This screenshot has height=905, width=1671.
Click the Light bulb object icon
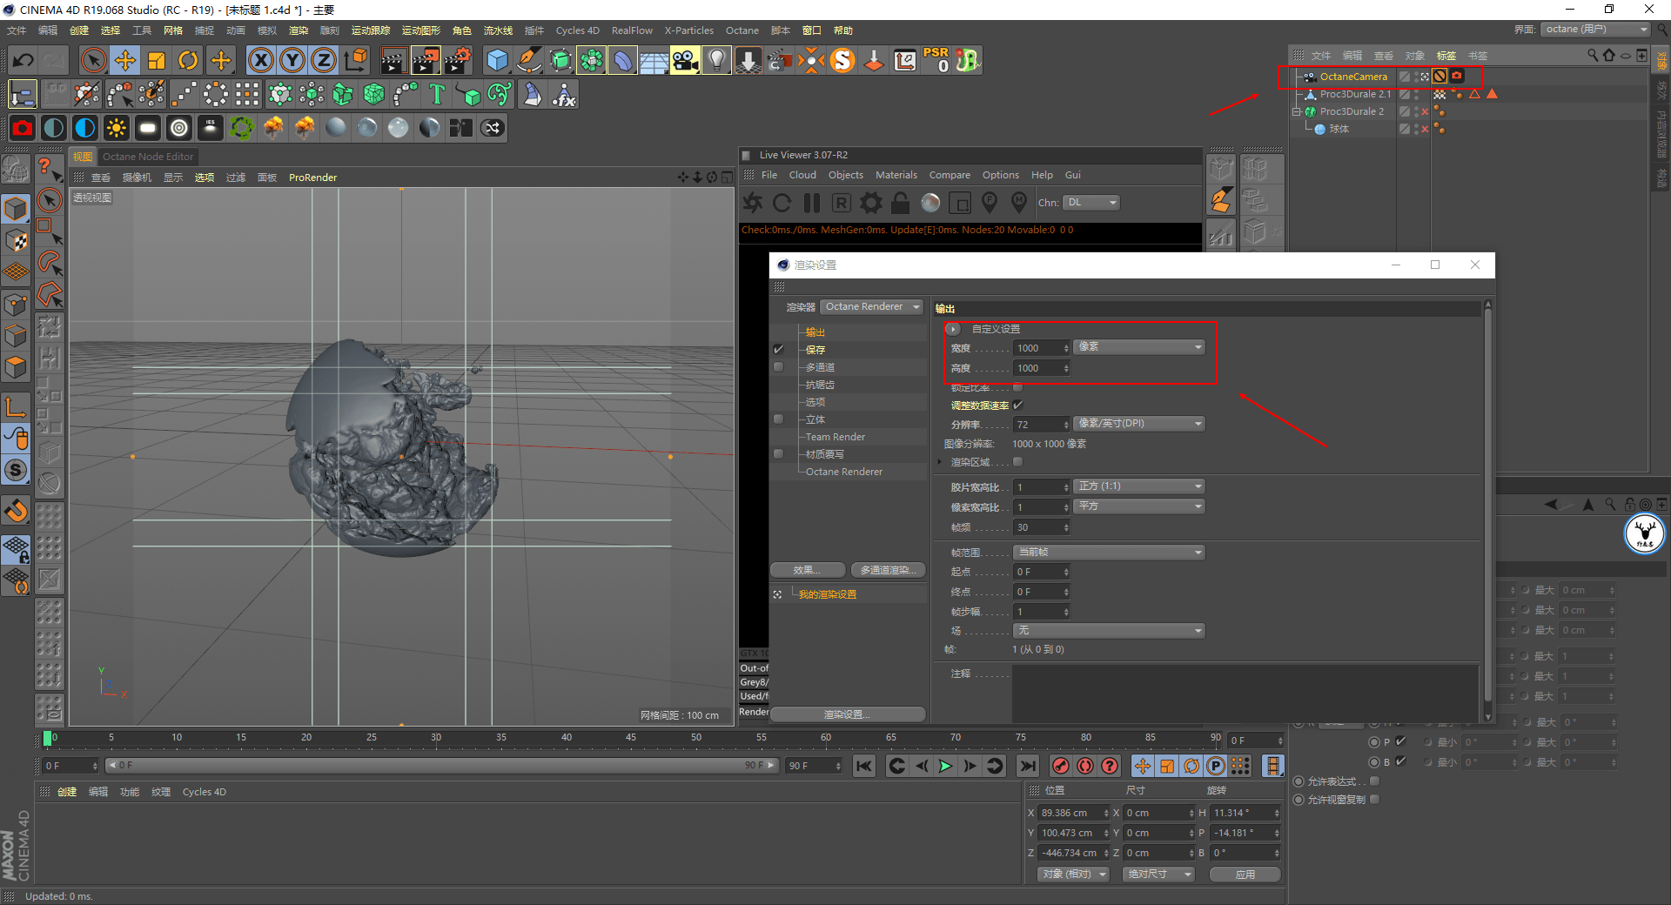point(716,60)
